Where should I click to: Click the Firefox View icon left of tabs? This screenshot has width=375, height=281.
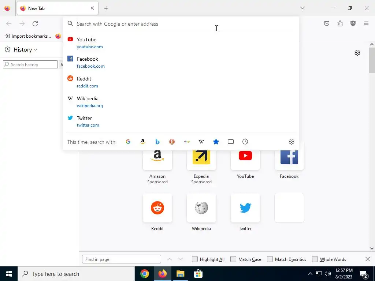[x=7, y=8]
